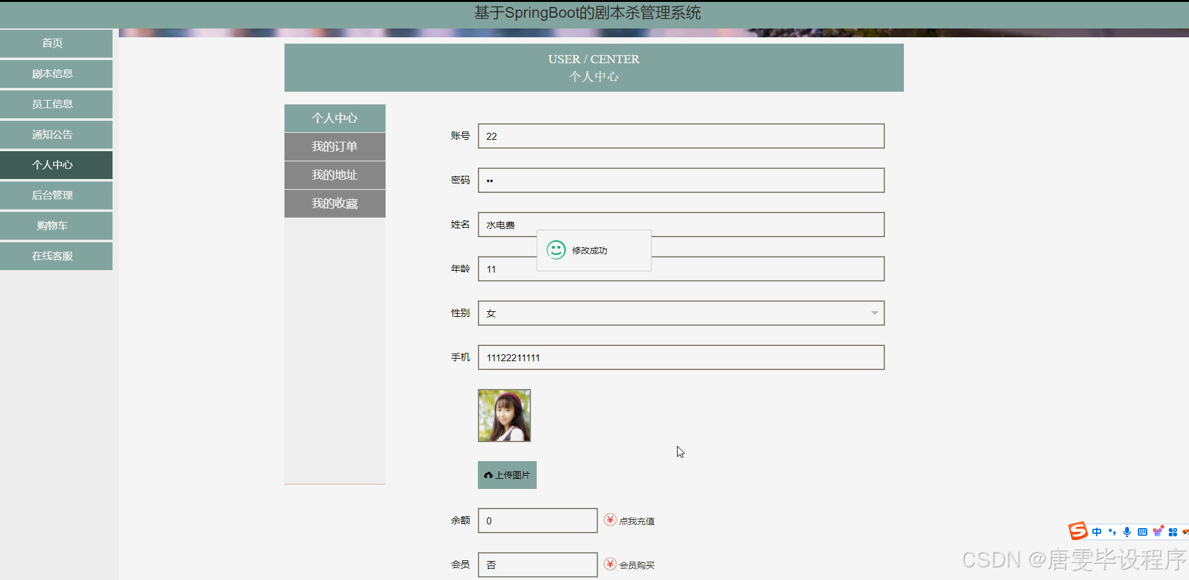Open 剧本信息 in the left sidebar

[x=56, y=73]
